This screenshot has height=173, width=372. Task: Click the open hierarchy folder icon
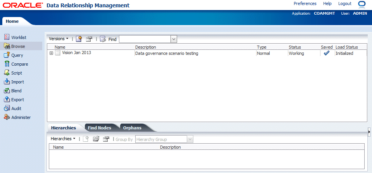pyautogui.click(x=96, y=139)
